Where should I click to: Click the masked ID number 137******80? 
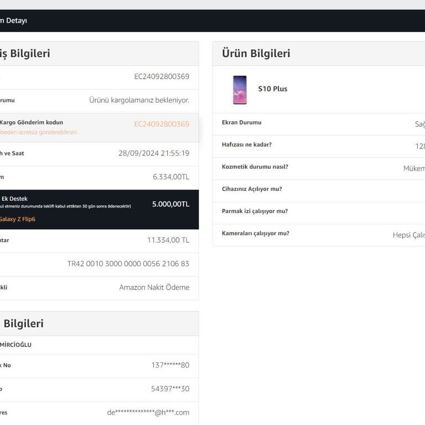point(170,365)
